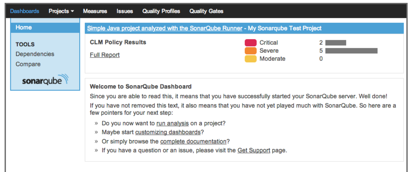
Task: Click the Severe count gray bar
Action: (x=351, y=51)
